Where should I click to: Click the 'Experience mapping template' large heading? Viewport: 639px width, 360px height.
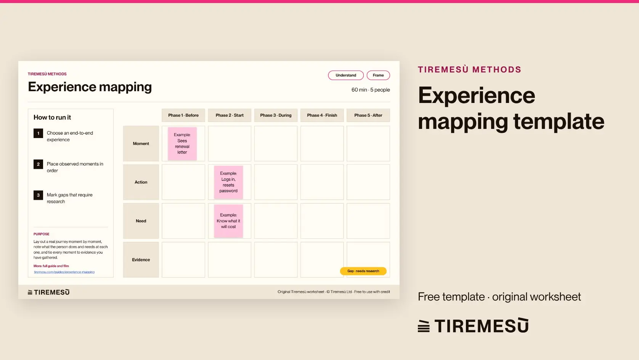point(511,108)
